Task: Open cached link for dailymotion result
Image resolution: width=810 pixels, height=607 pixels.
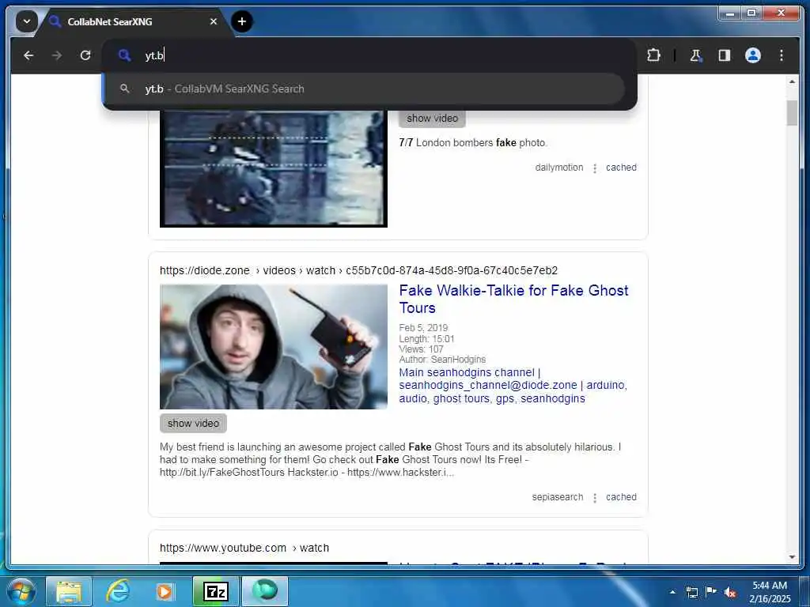Action: 621,168
